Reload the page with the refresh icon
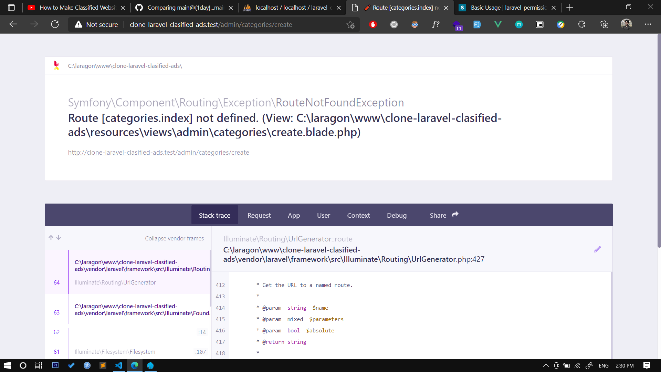This screenshot has height=372, width=661. pyautogui.click(x=55, y=24)
